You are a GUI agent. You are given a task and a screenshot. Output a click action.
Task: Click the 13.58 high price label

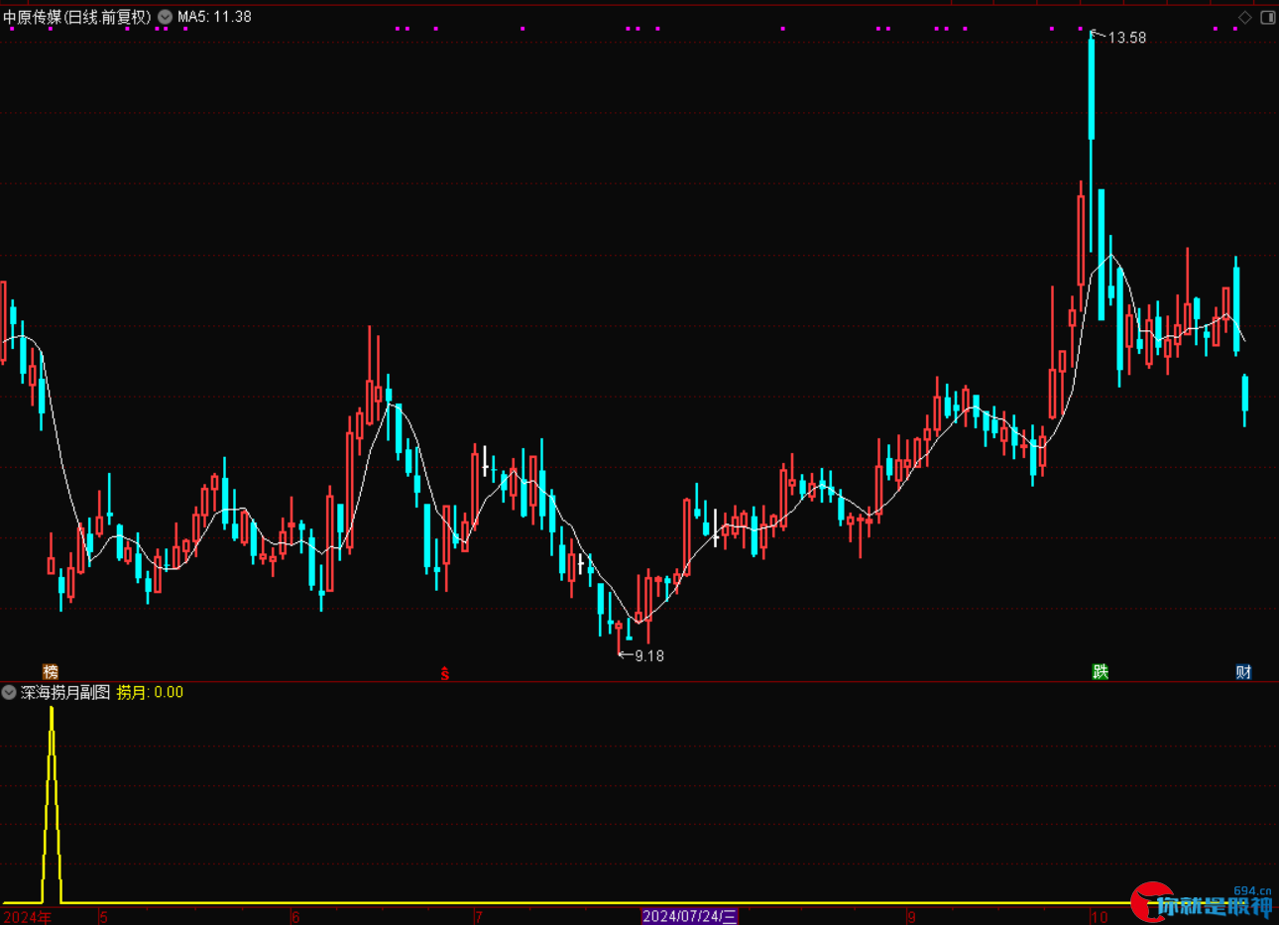pos(1127,38)
